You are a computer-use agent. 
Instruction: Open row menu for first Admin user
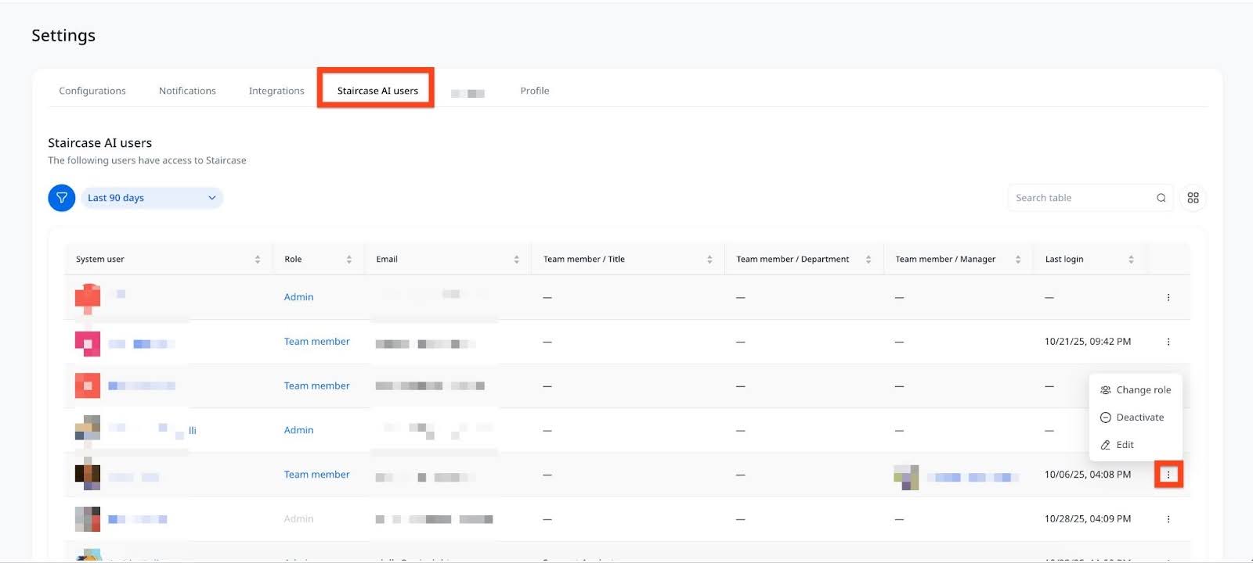1168,297
